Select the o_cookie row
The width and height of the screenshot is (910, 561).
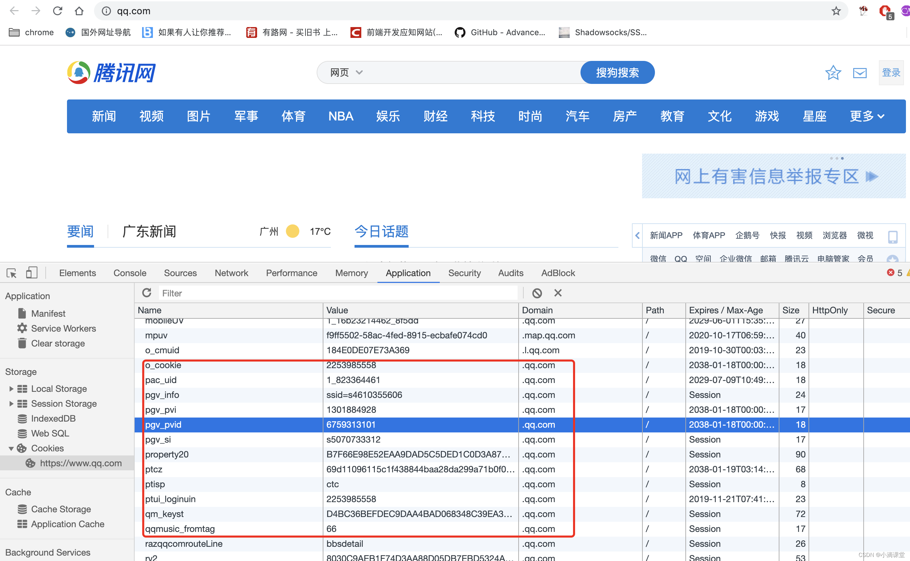[522, 365]
